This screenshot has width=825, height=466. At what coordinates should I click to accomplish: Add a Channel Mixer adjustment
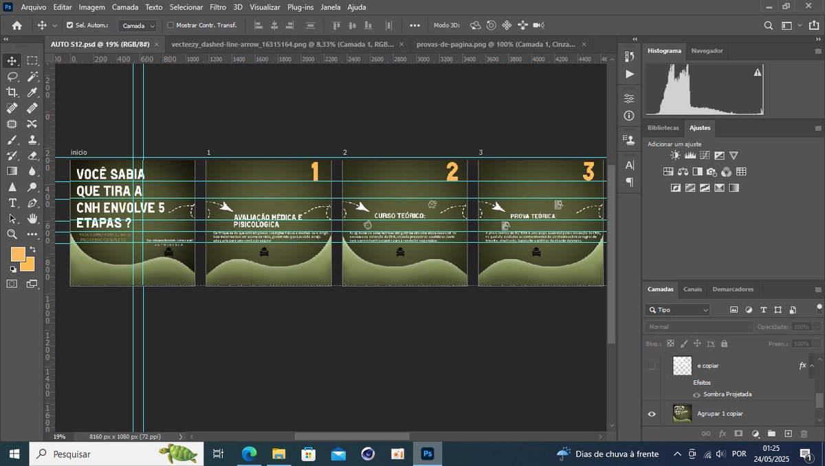tap(726, 172)
